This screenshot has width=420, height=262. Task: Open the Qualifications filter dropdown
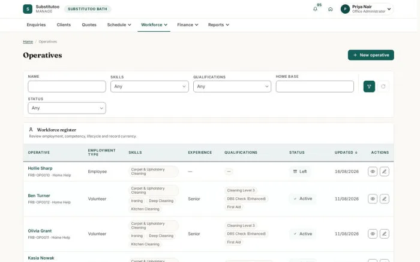[232, 87]
